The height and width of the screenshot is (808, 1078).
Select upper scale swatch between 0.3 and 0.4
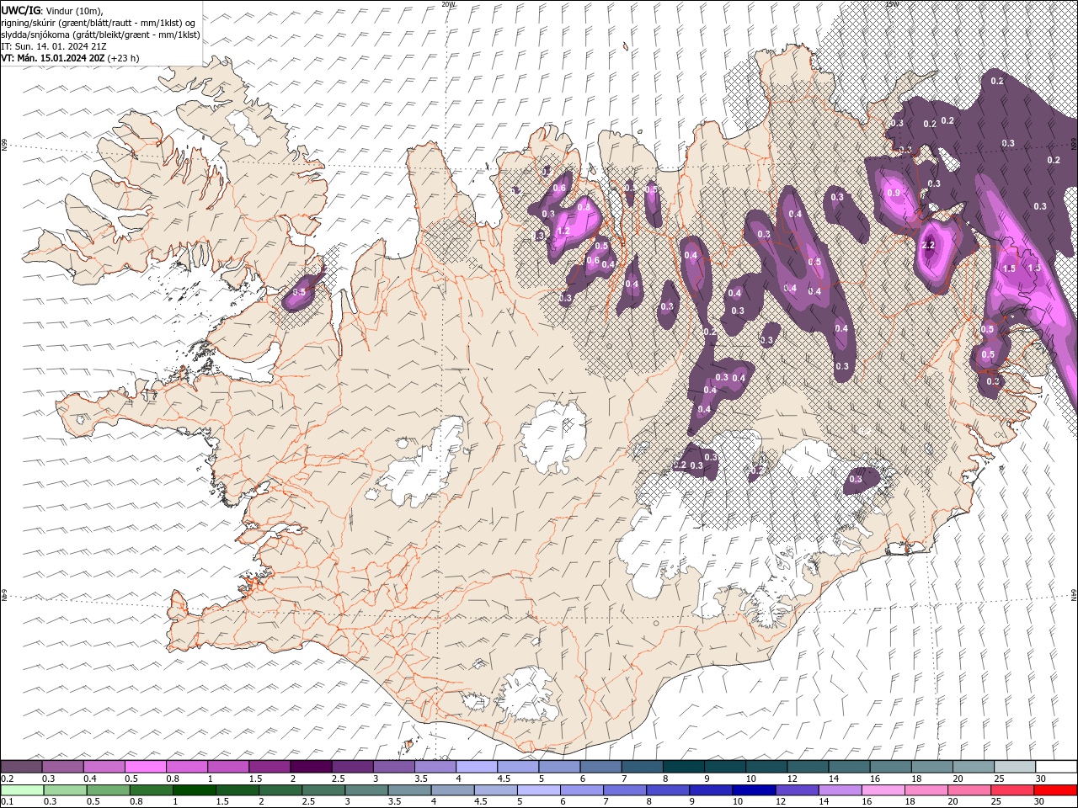pos(62,767)
